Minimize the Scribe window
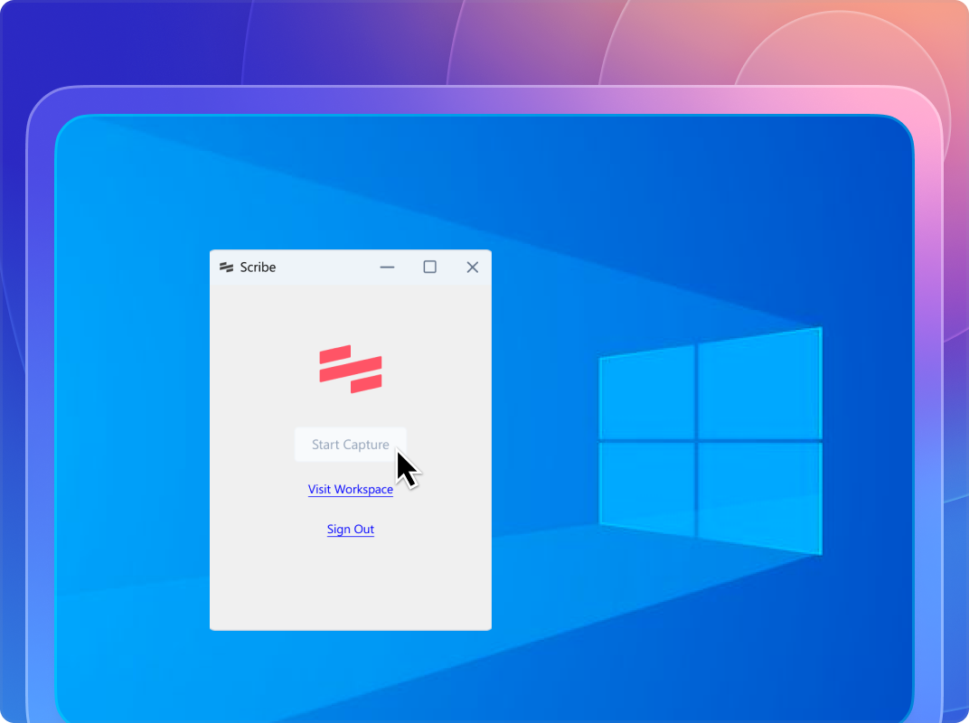Screen dimensions: 969x723 click(387, 267)
